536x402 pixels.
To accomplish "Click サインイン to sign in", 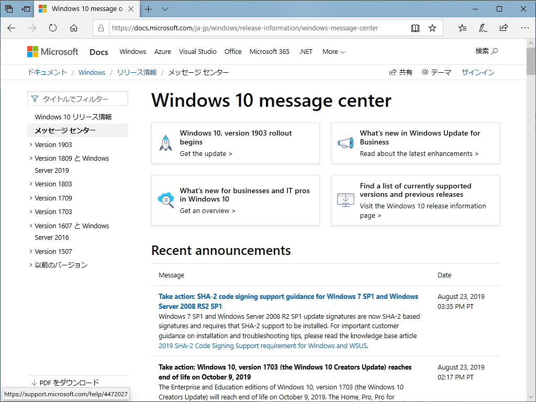I will [x=477, y=72].
